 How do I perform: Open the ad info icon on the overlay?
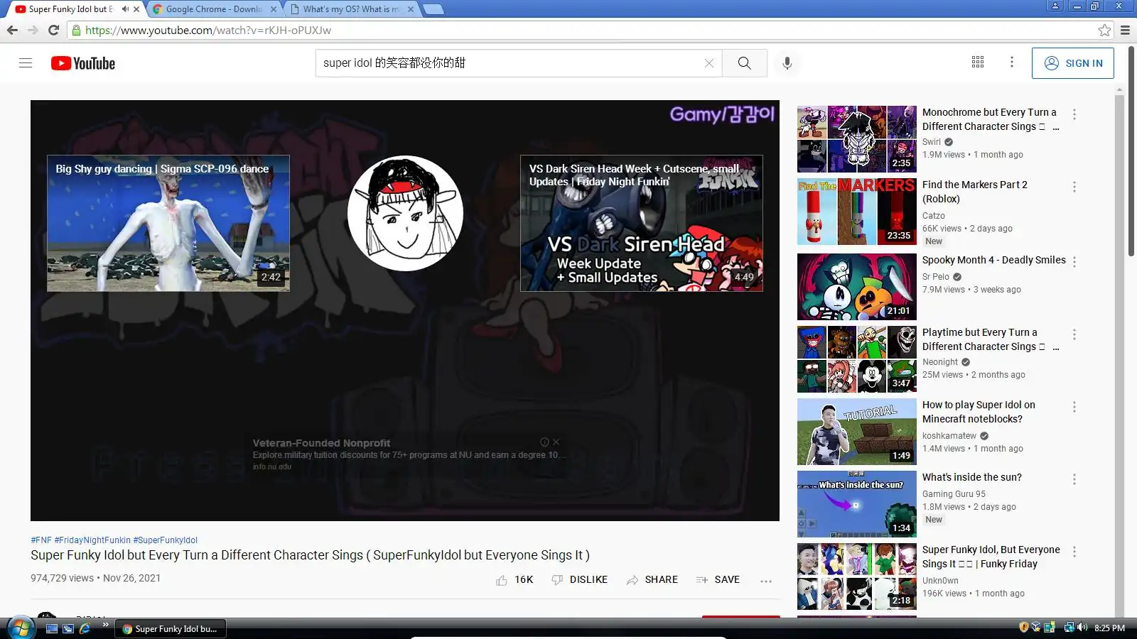coord(544,442)
